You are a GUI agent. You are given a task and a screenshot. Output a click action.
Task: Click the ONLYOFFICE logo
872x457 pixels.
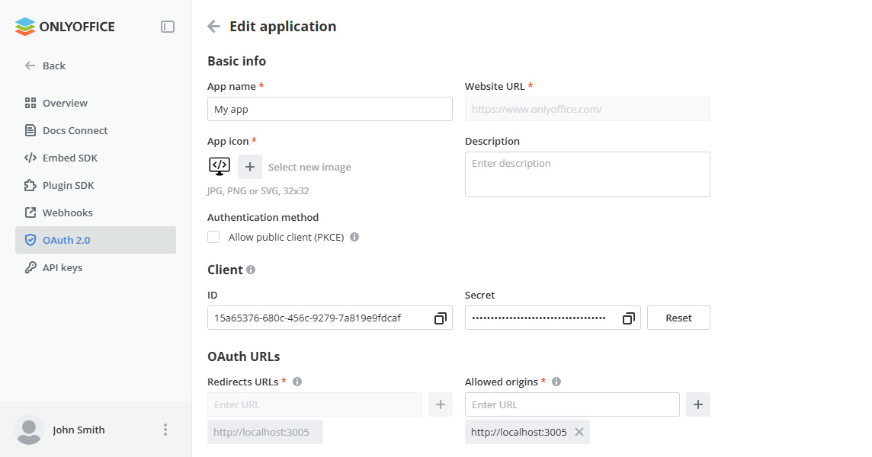(x=65, y=27)
